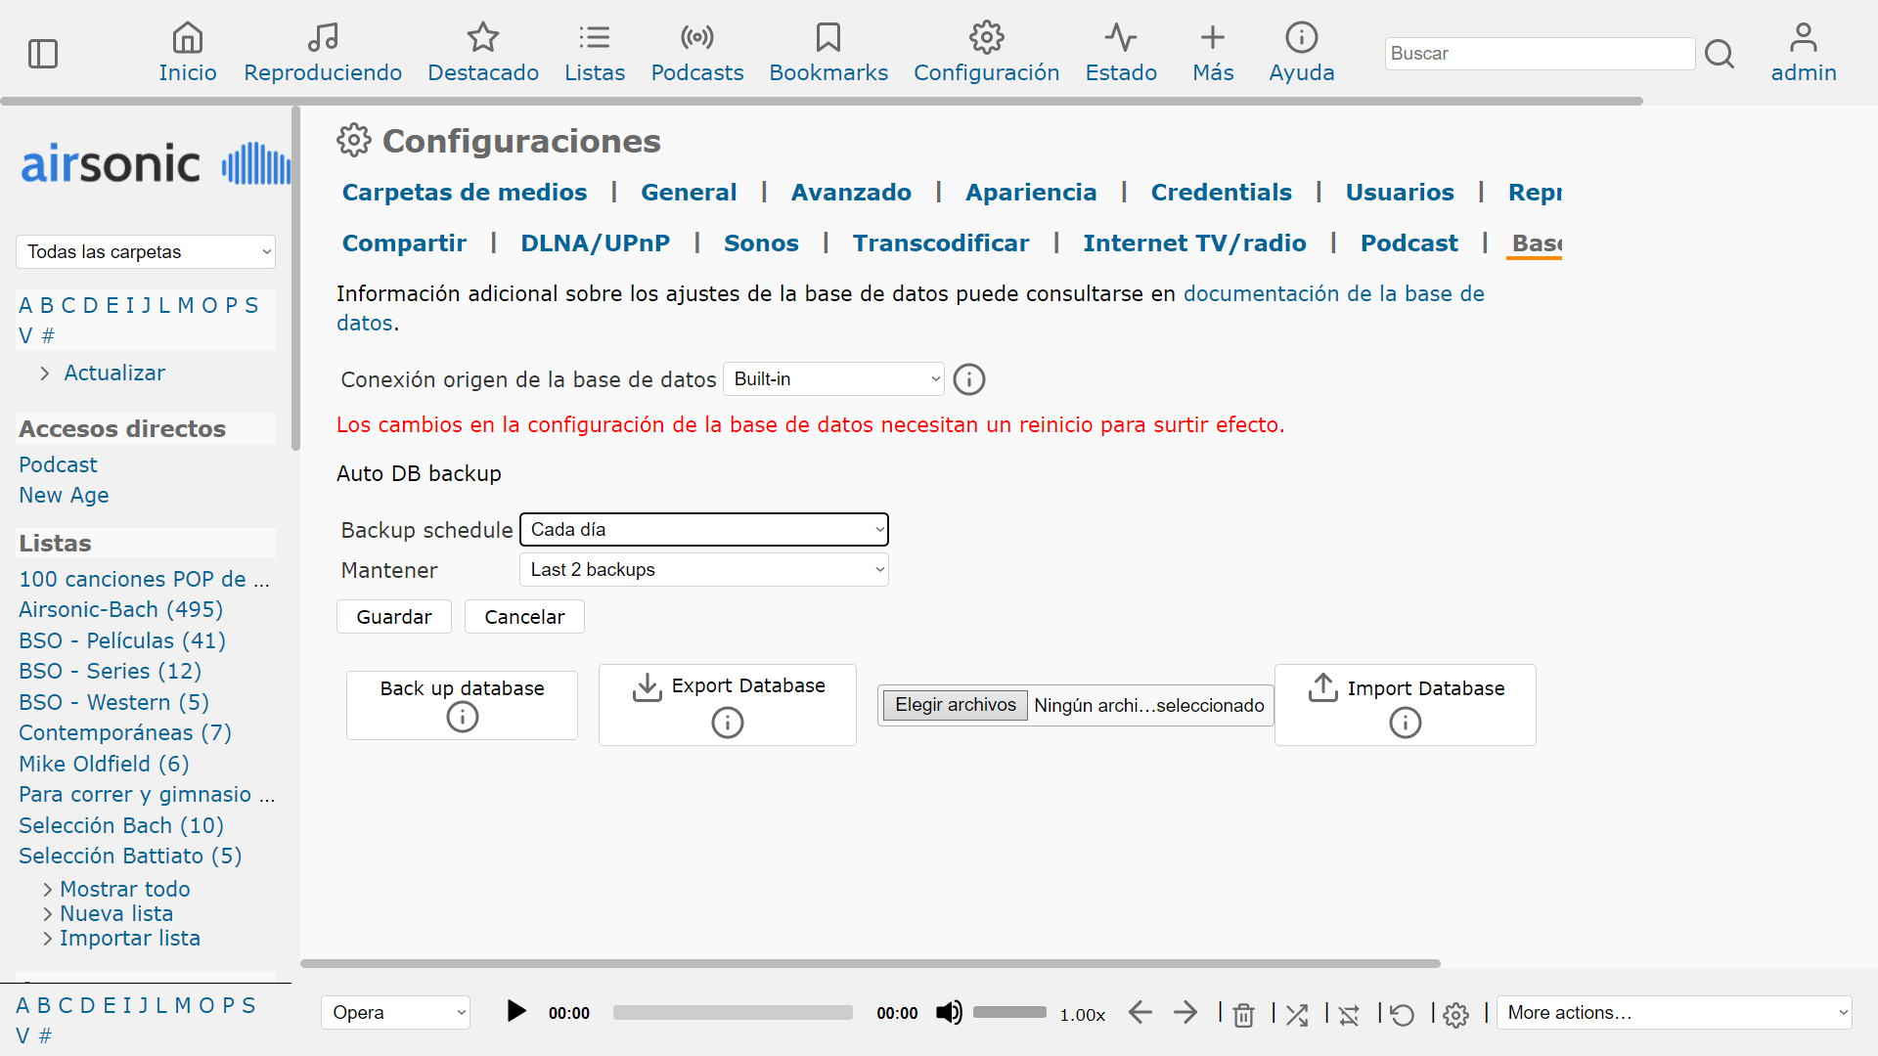Expand the More actions dropdown
This screenshot has width=1878, height=1056.
1675,1012
